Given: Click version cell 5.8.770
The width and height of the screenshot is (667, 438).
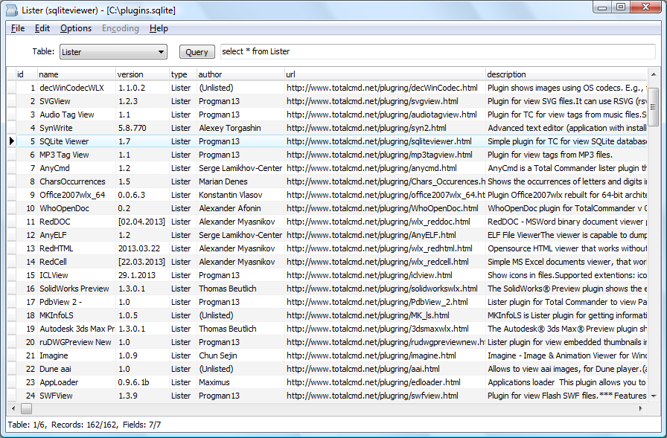Looking at the screenshot, I should [x=142, y=129].
